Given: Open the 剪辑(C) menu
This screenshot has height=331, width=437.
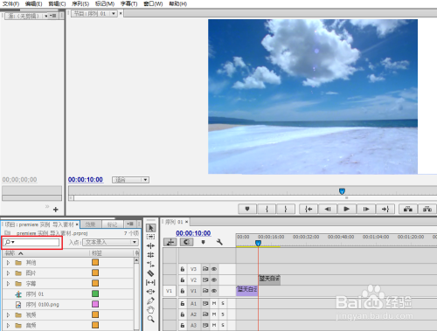Looking at the screenshot, I should [x=57, y=3].
